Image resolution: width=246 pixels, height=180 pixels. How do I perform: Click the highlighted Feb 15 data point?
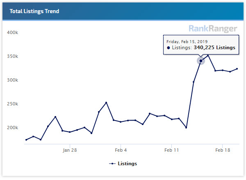pos(201,61)
